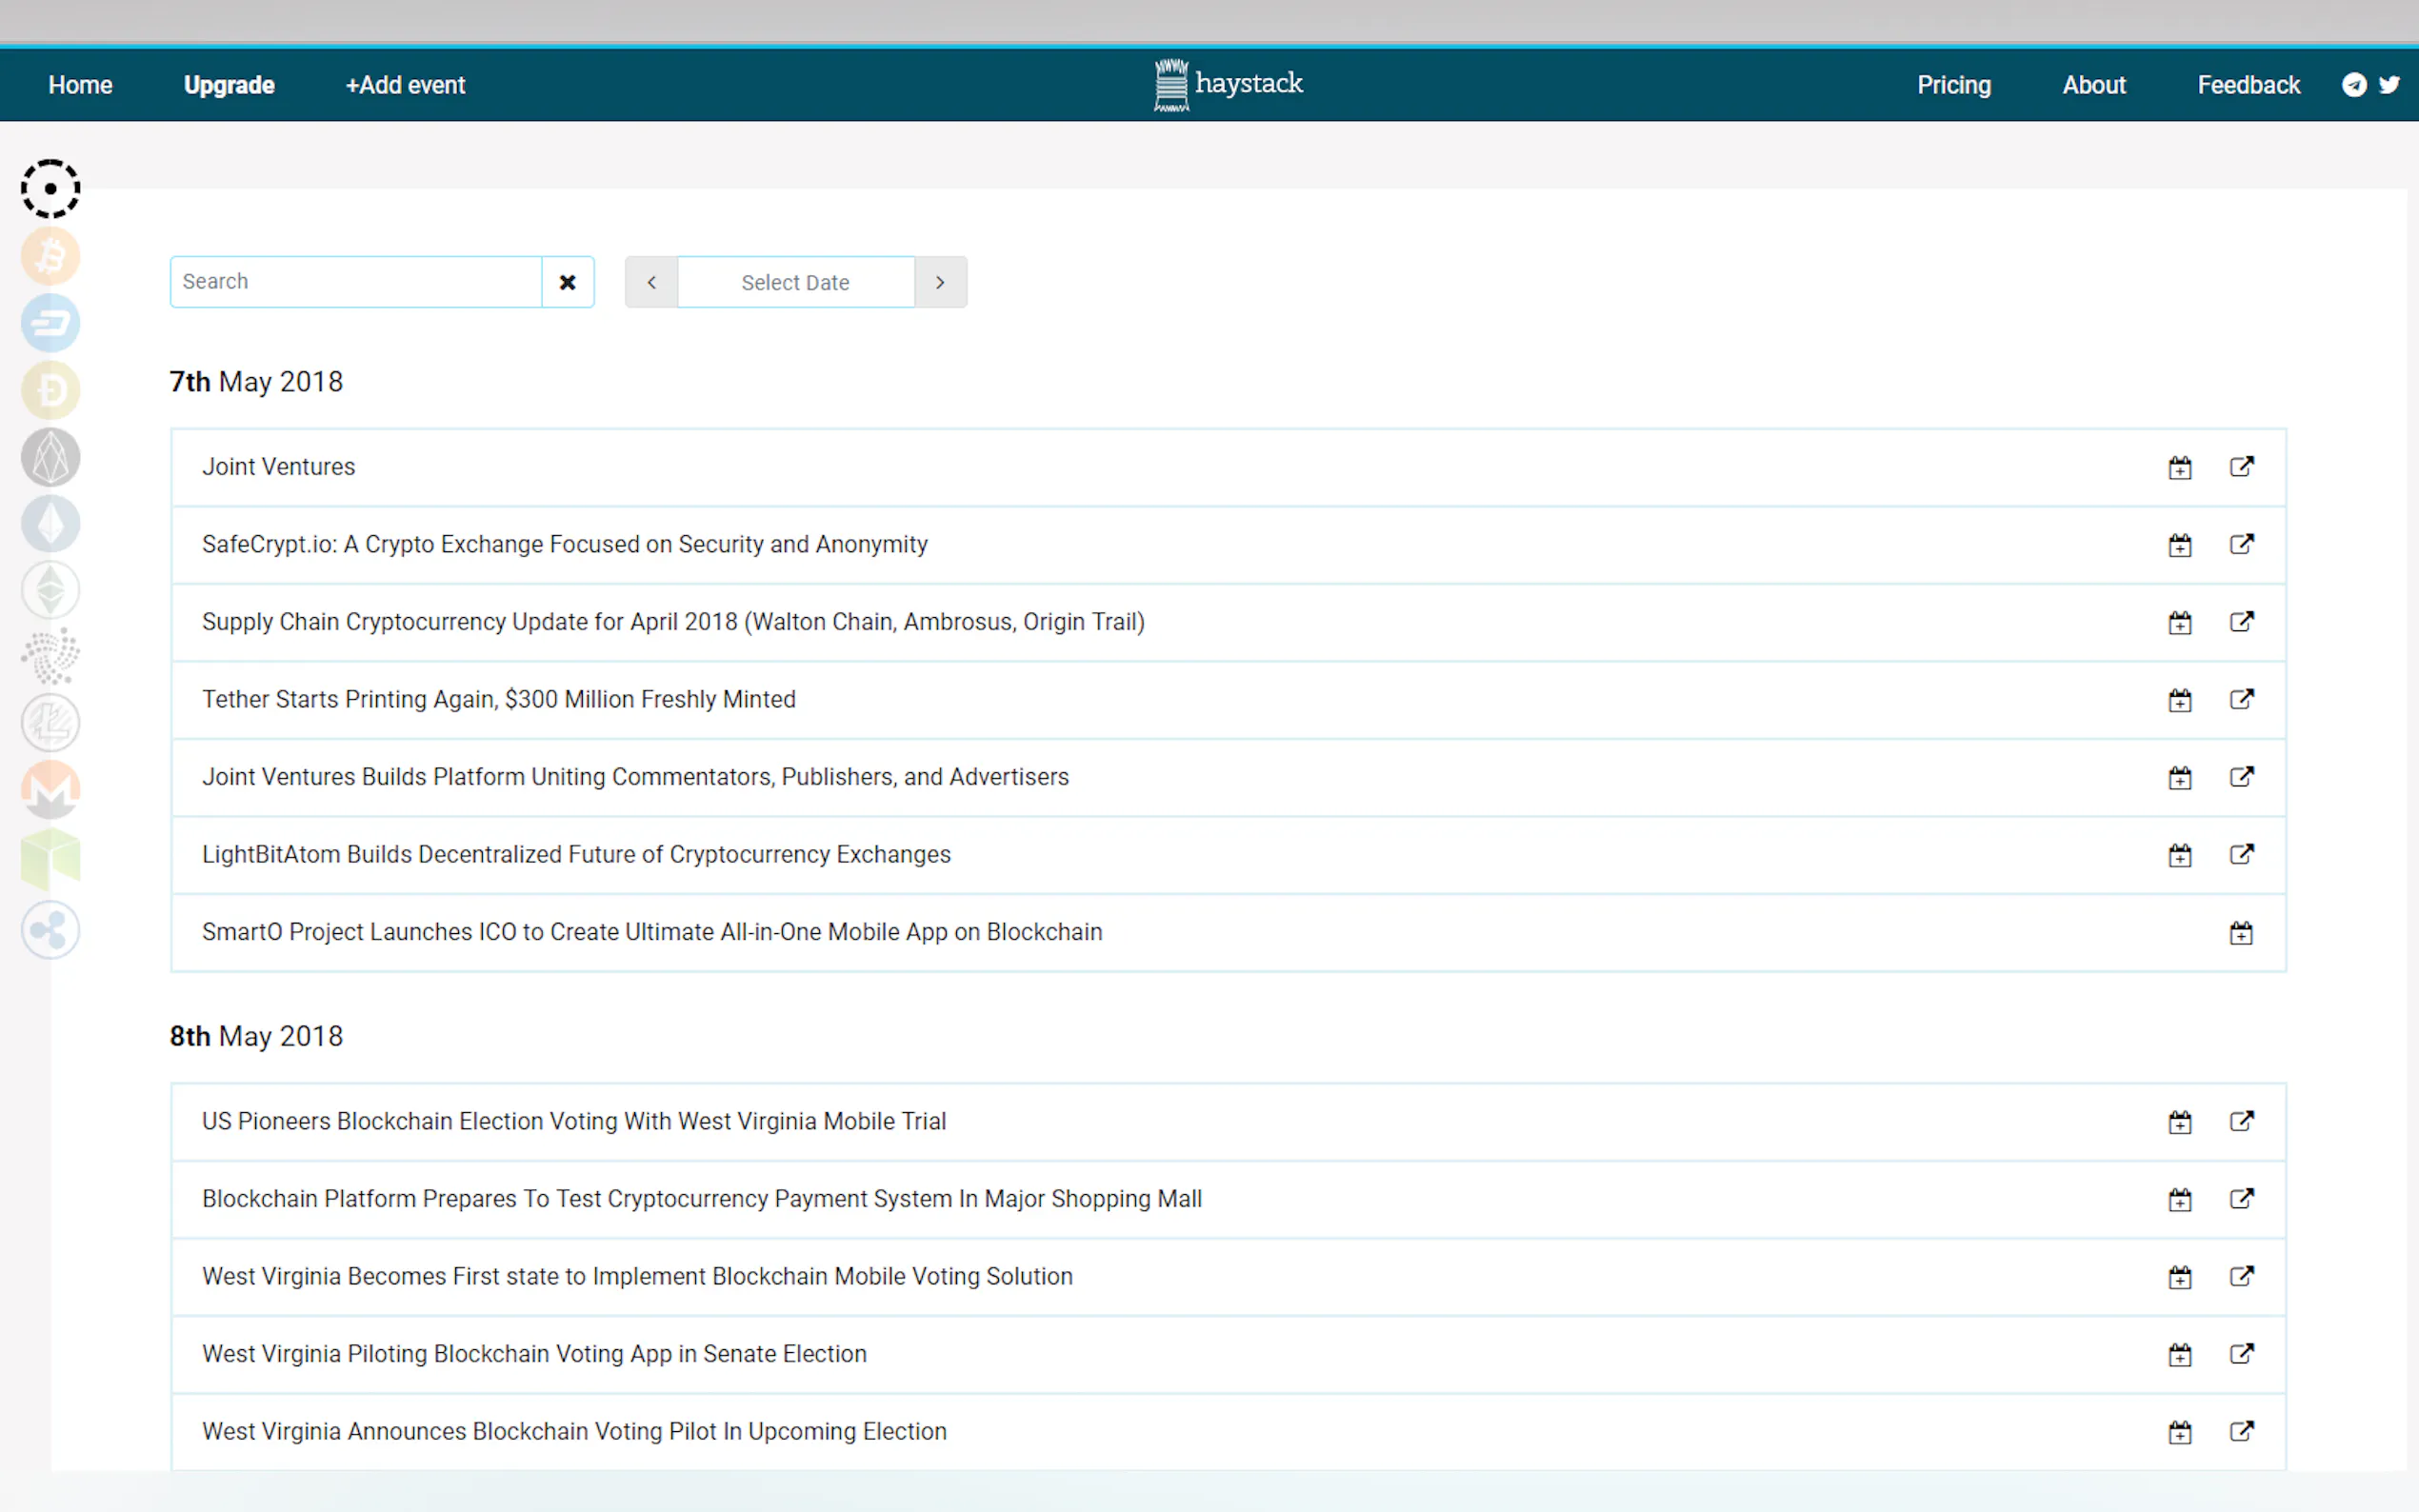The width and height of the screenshot is (2419, 1512).
Task: Open Twitter icon in navigation bar
Action: coord(2389,85)
